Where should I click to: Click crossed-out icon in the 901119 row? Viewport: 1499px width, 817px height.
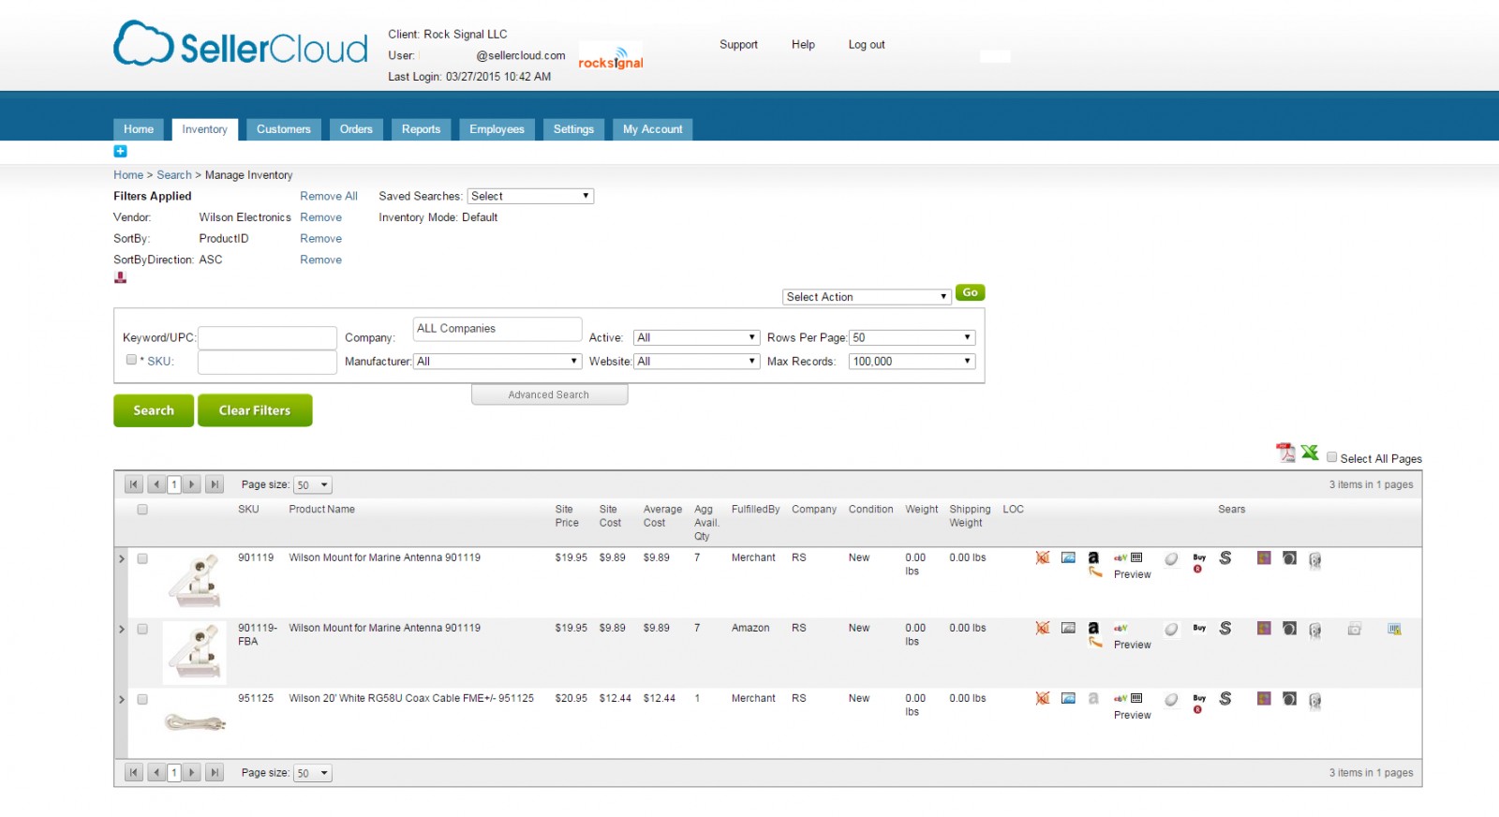point(1042,557)
